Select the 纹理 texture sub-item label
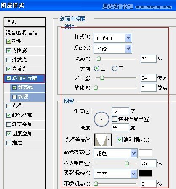Viewport: 176px width, 189px height. [23, 97]
